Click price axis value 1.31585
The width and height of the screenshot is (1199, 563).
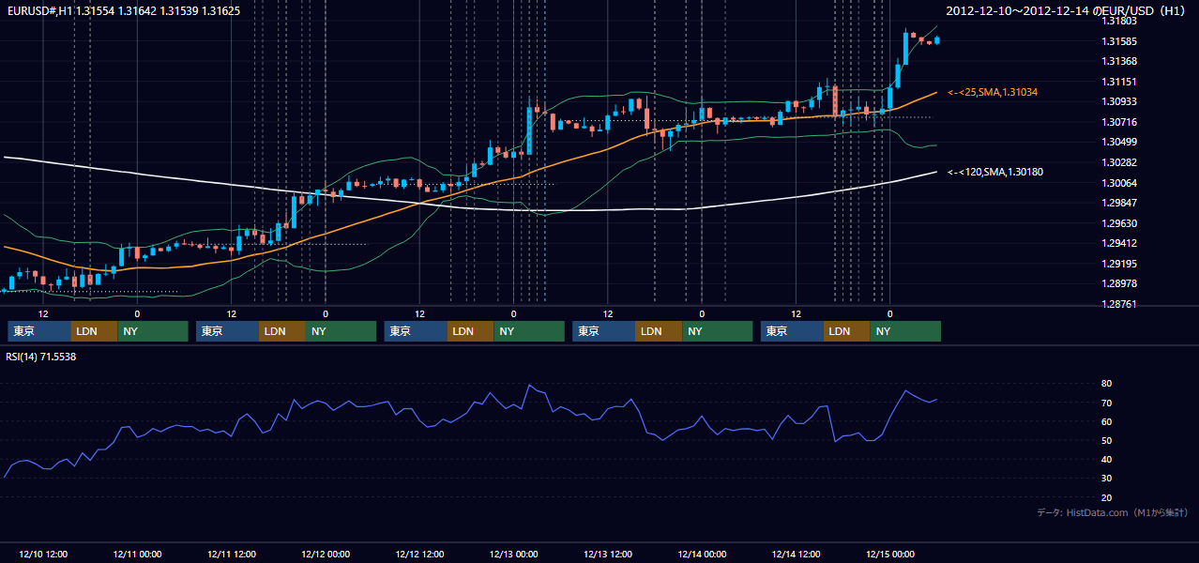pyautogui.click(x=1119, y=41)
